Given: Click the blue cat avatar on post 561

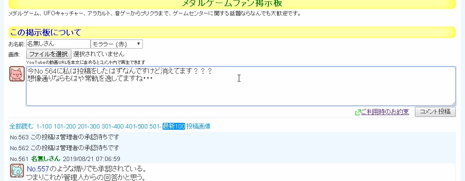Looking at the screenshot, I should click(17, 171).
